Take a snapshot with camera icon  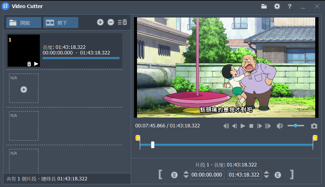pos(314,126)
